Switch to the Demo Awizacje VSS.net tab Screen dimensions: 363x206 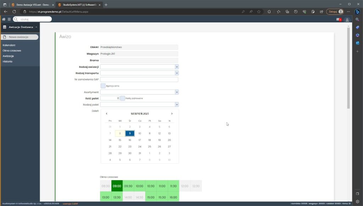[x=33, y=5]
